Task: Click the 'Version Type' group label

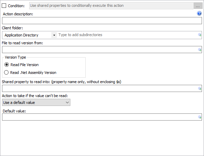Action: 15,57
